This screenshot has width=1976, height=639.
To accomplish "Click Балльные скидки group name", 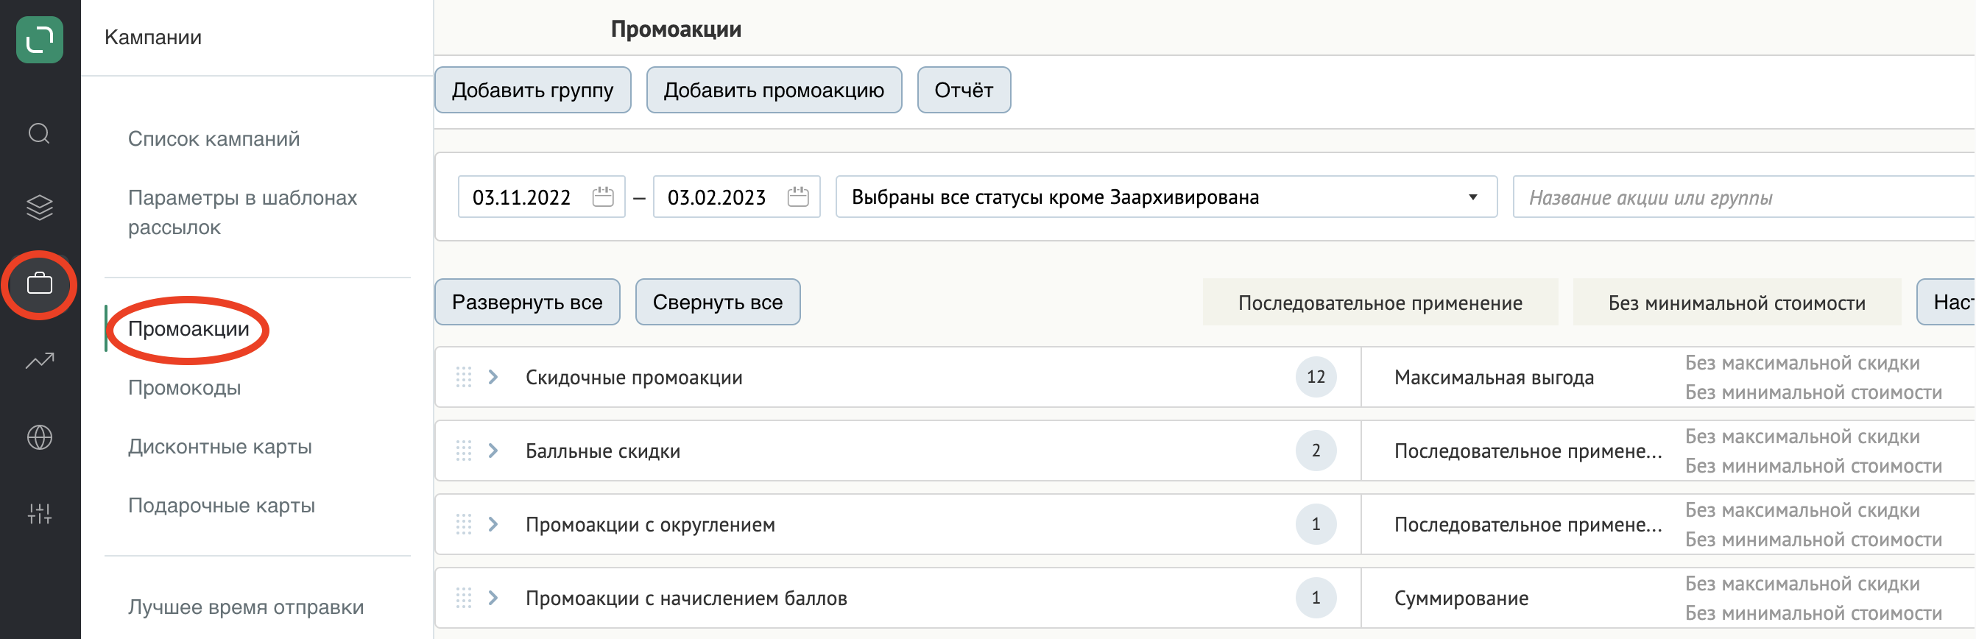I will (x=603, y=451).
